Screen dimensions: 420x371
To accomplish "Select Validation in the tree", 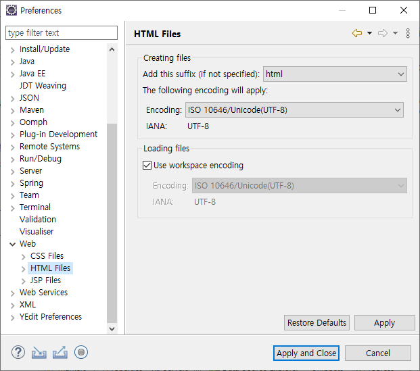I will [x=38, y=219].
